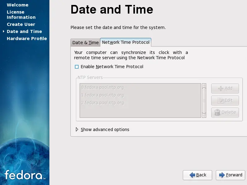
Task: Click the arrow marker beside Date and Time
Action: coord(3,31)
